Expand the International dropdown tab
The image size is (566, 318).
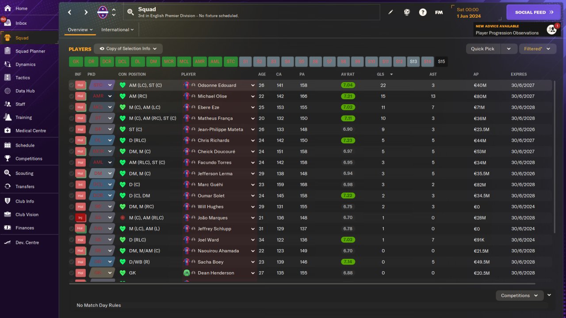coord(117,30)
